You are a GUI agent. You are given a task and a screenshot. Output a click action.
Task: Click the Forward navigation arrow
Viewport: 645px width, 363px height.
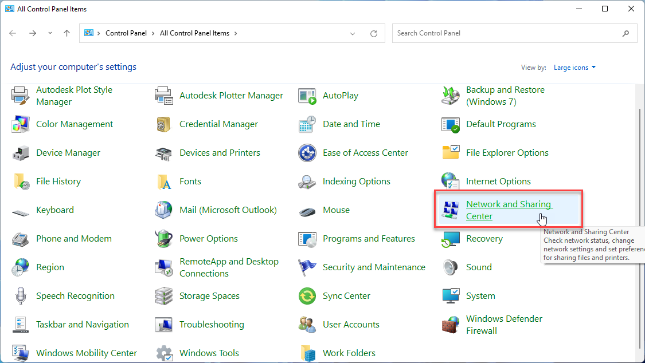33,33
